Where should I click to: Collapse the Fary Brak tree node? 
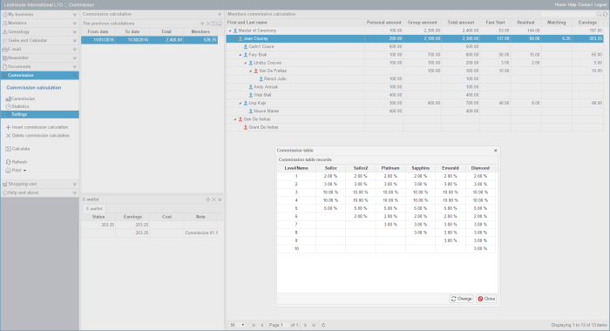click(241, 55)
